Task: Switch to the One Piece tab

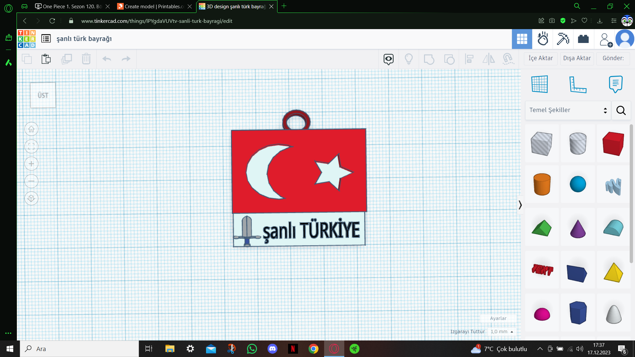Action: click(x=69, y=6)
